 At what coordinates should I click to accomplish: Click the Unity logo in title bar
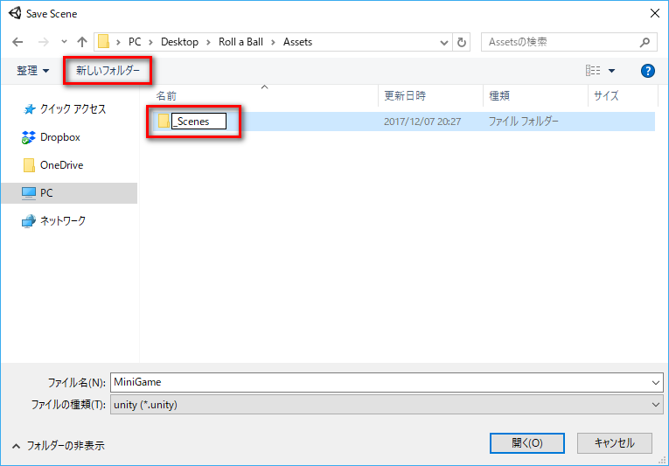[x=15, y=13]
